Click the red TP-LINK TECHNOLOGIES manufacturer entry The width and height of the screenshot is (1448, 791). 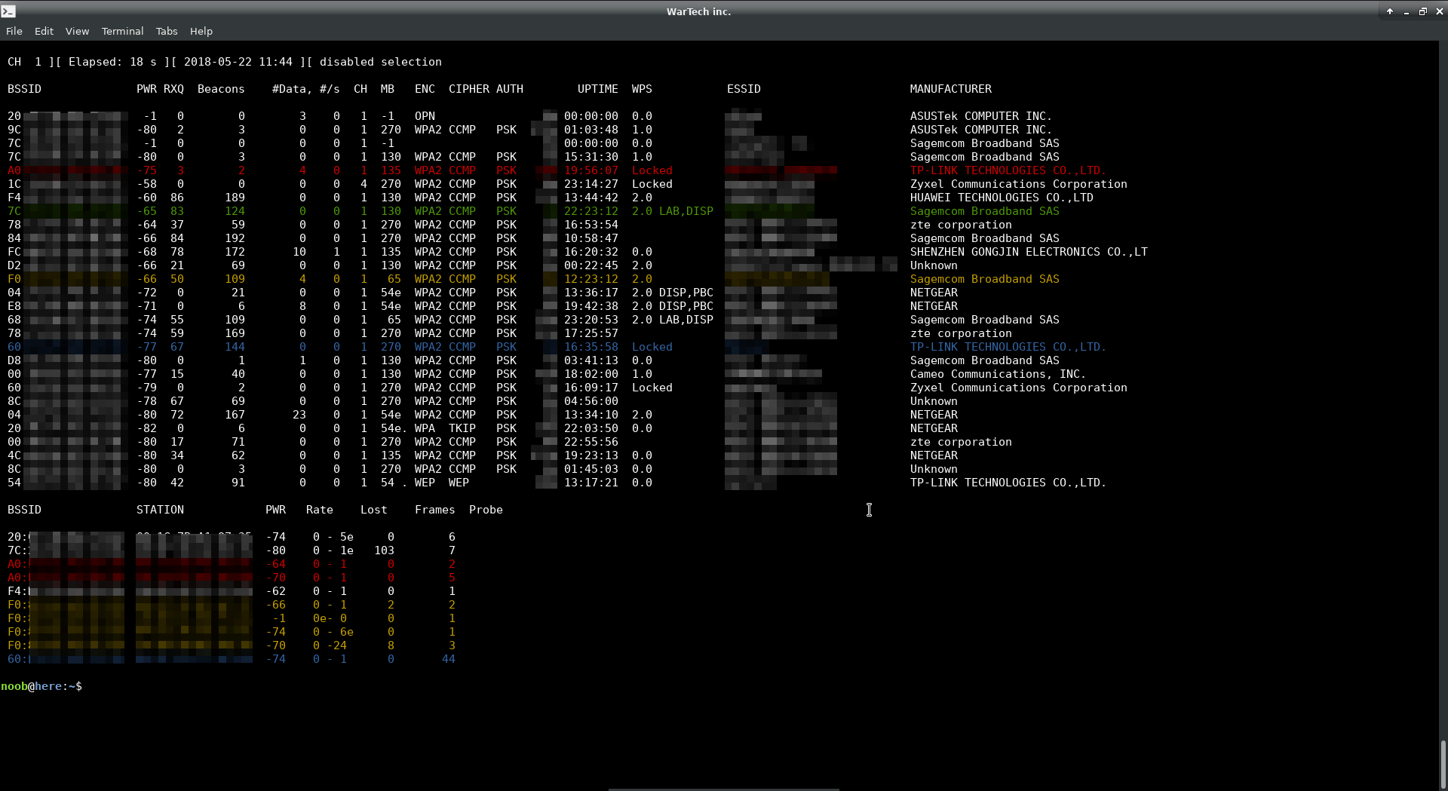(1008, 170)
